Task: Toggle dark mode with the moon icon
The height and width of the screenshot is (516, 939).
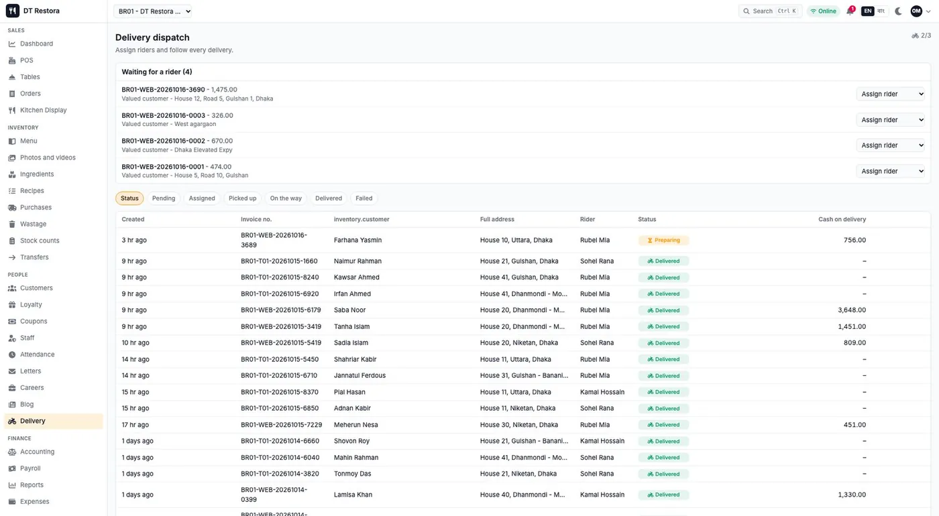Action: (x=898, y=11)
